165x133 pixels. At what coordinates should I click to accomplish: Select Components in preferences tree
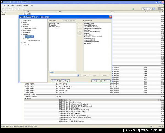coord(26,20)
